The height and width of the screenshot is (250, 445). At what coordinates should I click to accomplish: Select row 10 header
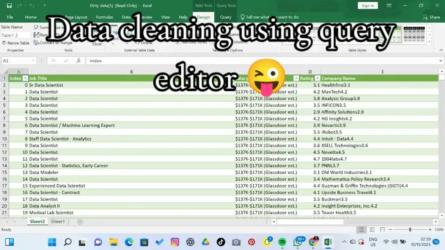[x=4, y=139]
